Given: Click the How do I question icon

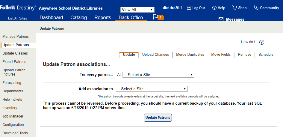Looking at the screenshot, I should point(262,42).
